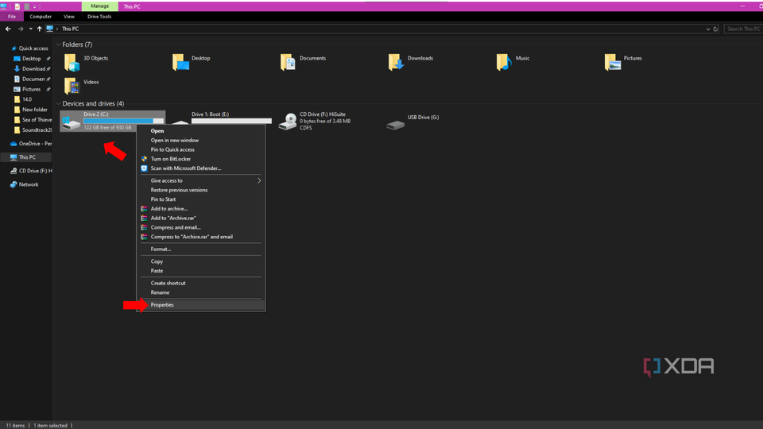Open the 3D Objects folder icon

(72, 63)
